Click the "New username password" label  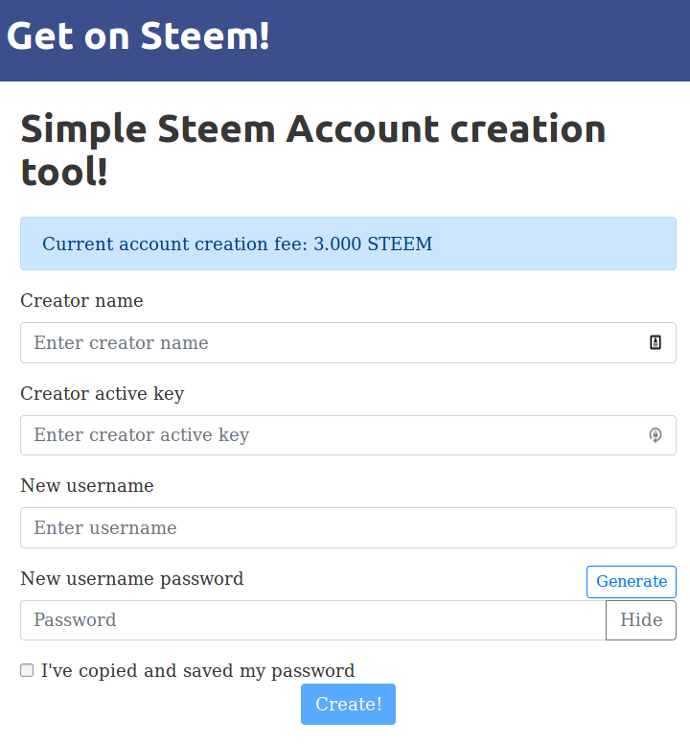point(132,579)
